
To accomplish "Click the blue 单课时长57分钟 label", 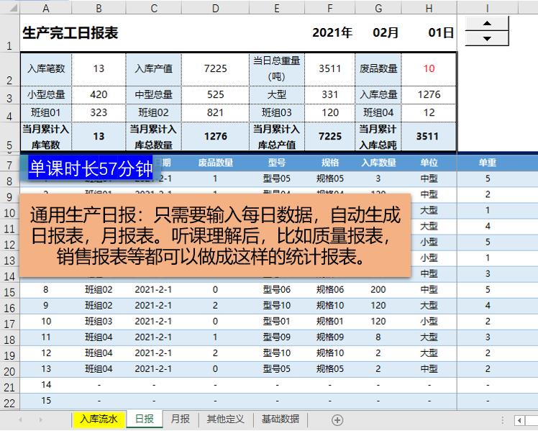I will [x=91, y=168].
